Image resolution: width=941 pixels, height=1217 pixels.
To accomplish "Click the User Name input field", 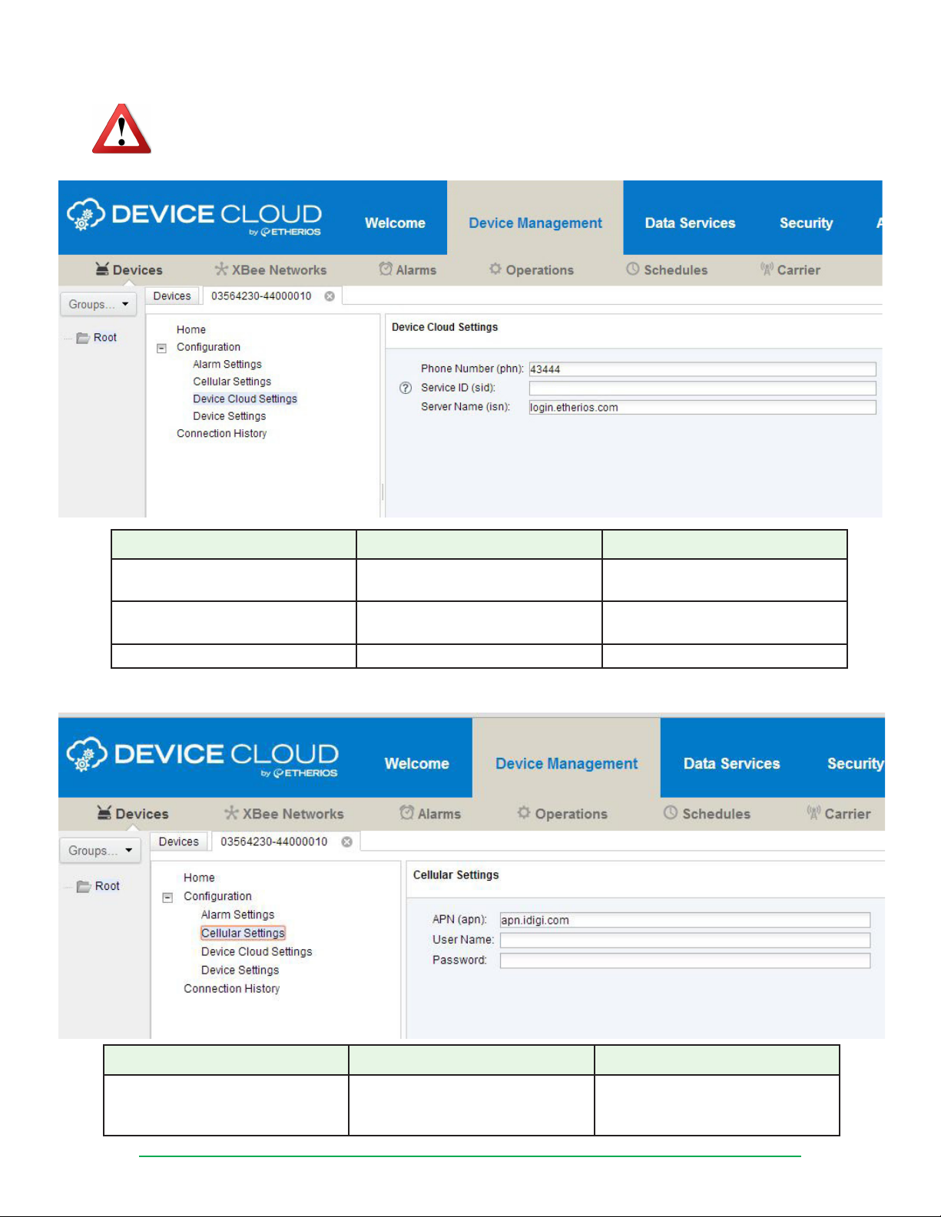I will click(685, 941).
